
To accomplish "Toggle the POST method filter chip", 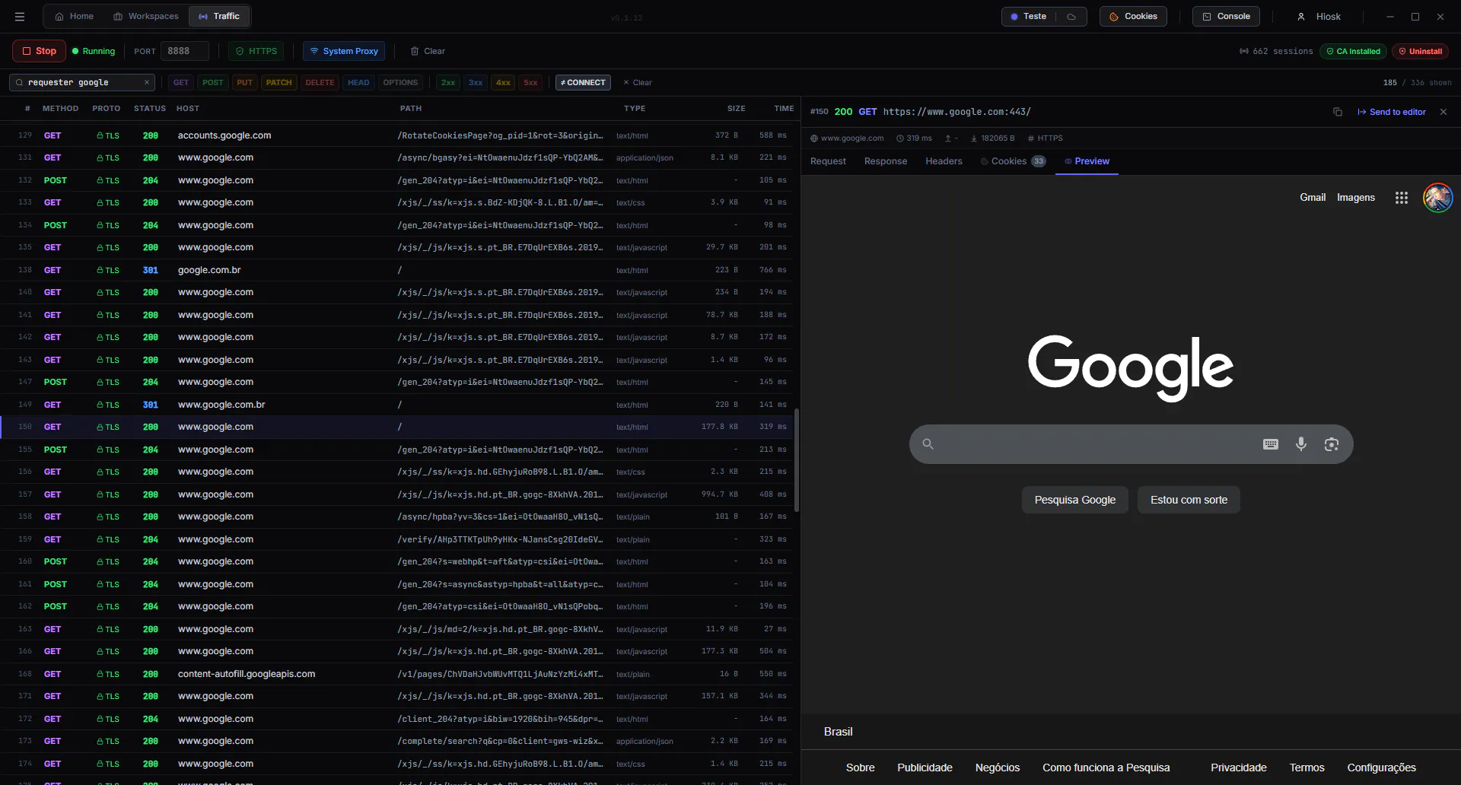I will (213, 82).
